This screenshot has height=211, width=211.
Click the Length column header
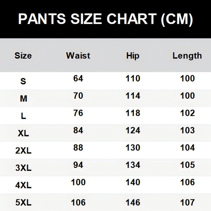(187, 56)
